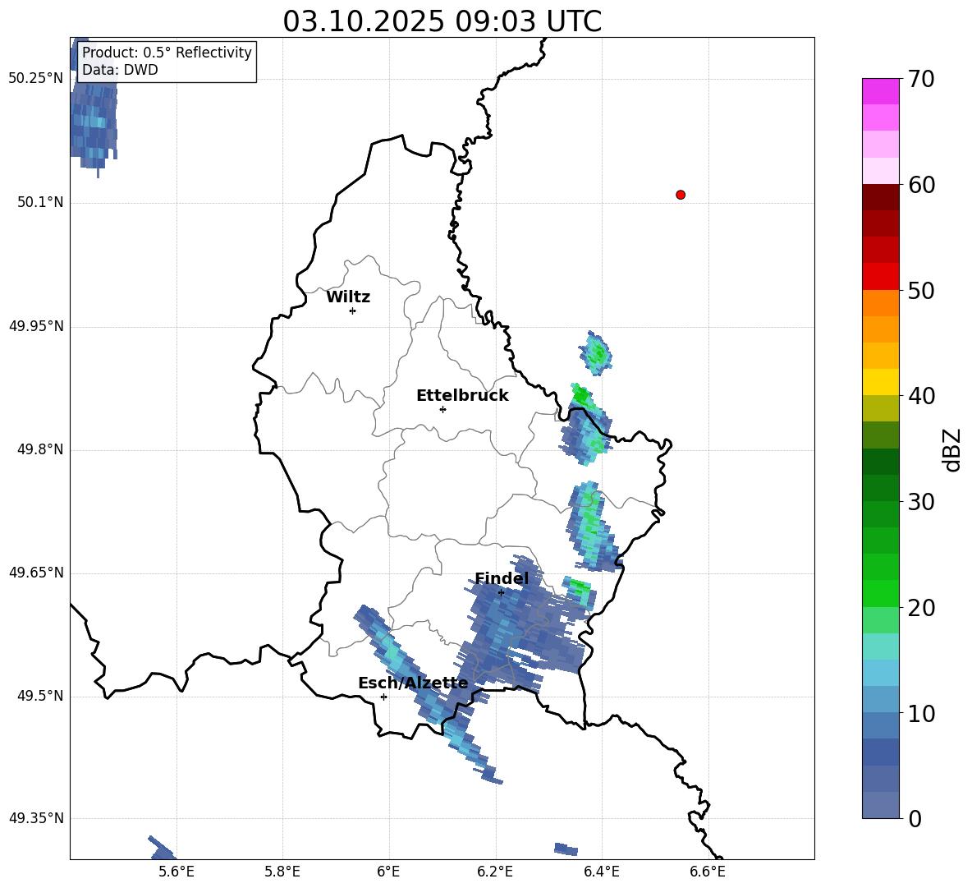Click the magenta top colorbar segment

click(880, 92)
